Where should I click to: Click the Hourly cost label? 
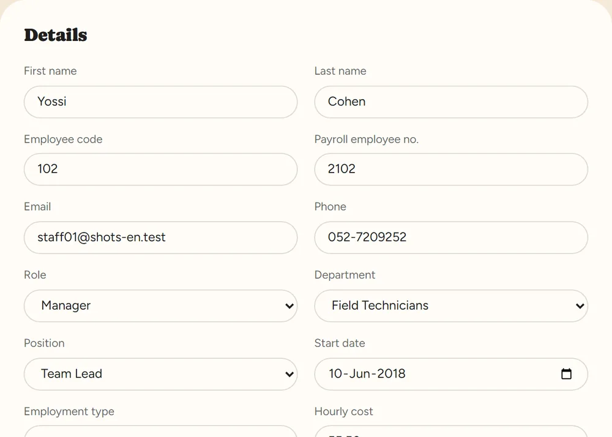click(343, 412)
